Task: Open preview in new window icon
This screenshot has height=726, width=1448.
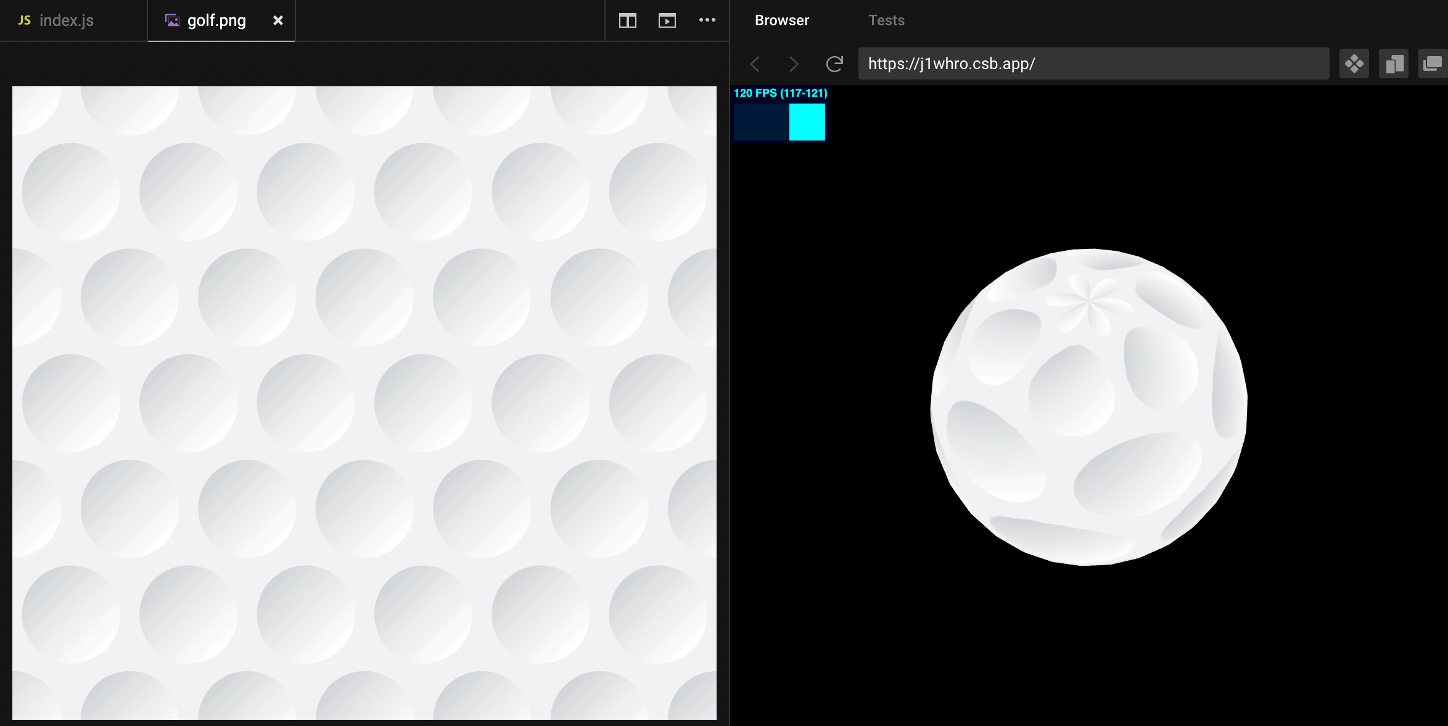Action: coord(1432,63)
